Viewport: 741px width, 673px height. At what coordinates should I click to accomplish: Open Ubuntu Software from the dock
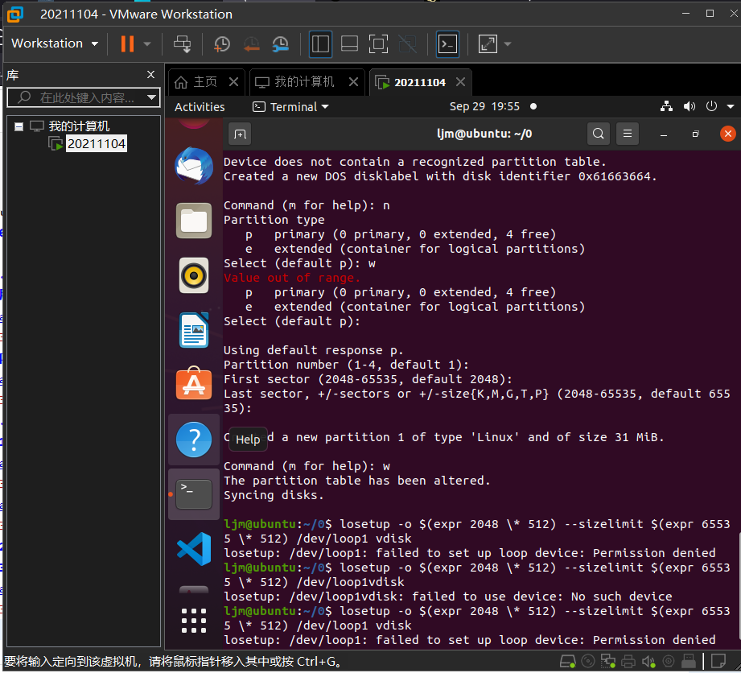coord(194,383)
